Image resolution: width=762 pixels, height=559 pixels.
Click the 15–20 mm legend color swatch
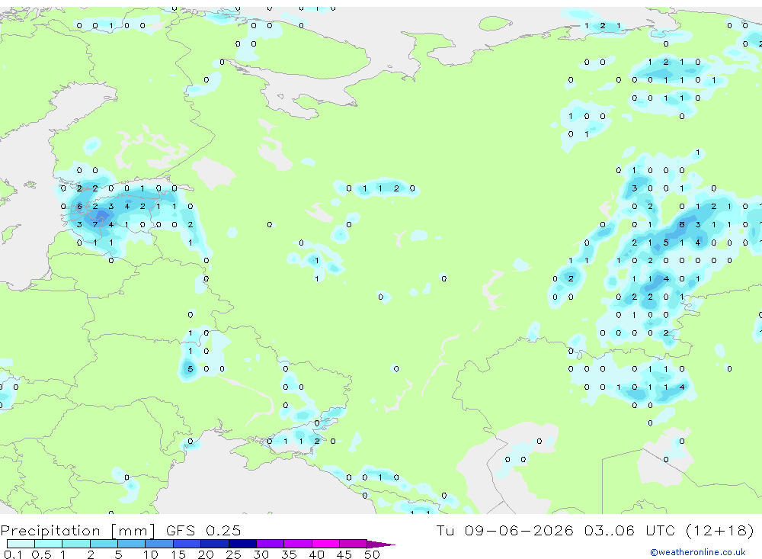[187, 544]
